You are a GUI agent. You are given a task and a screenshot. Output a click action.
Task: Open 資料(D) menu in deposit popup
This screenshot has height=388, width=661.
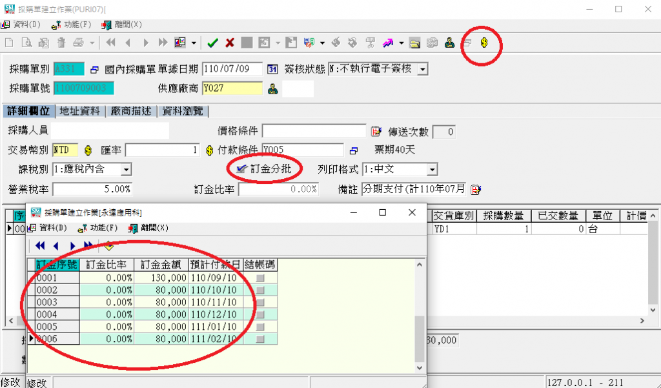[x=47, y=228]
